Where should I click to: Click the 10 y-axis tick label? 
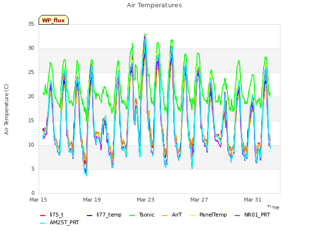[31, 145]
